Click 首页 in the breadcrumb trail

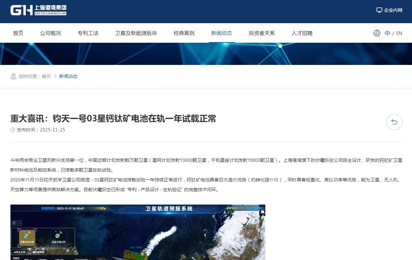point(46,76)
